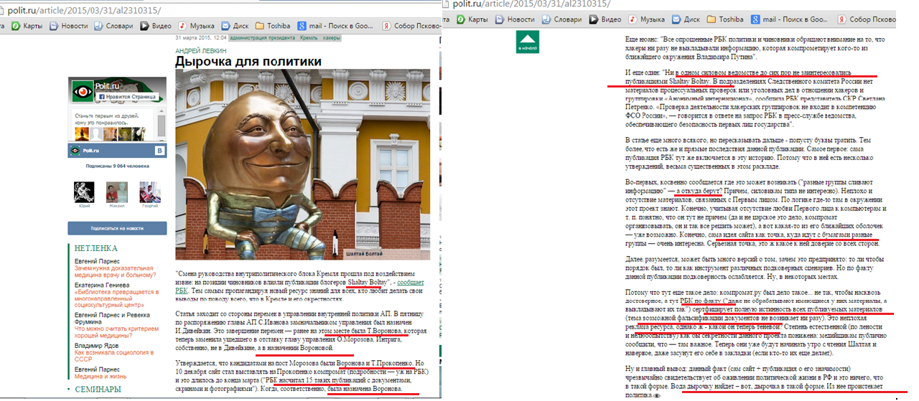Viewport: 919px width, 401px height.
Task: Click the Shaltay Boltay egg statue image
Action: pos(304,164)
